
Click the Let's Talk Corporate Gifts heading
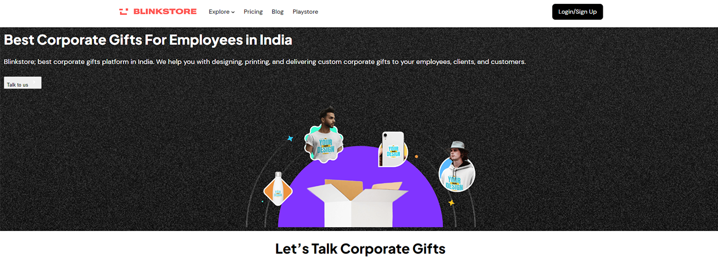(x=360, y=249)
